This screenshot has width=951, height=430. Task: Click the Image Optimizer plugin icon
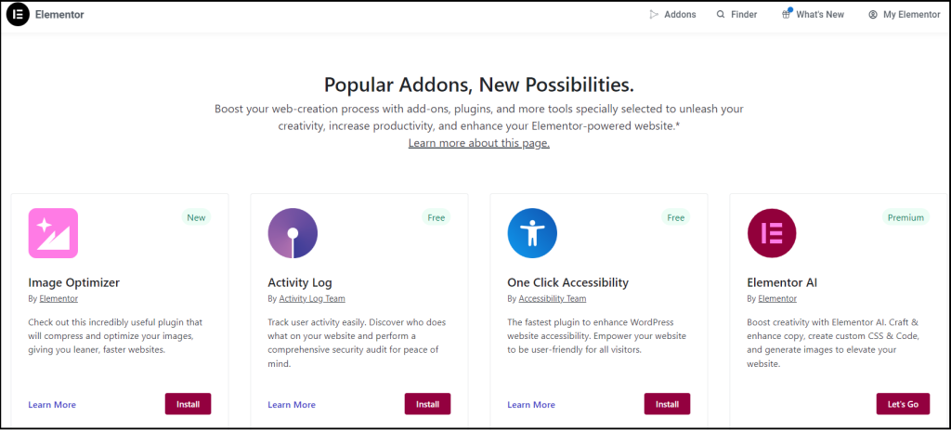tap(53, 233)
